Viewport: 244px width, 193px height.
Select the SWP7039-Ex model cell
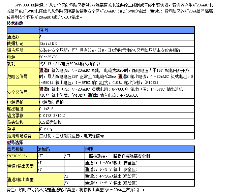pos(18,156)
